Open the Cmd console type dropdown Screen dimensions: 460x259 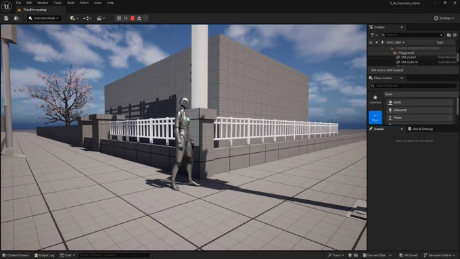pos(68,255)
